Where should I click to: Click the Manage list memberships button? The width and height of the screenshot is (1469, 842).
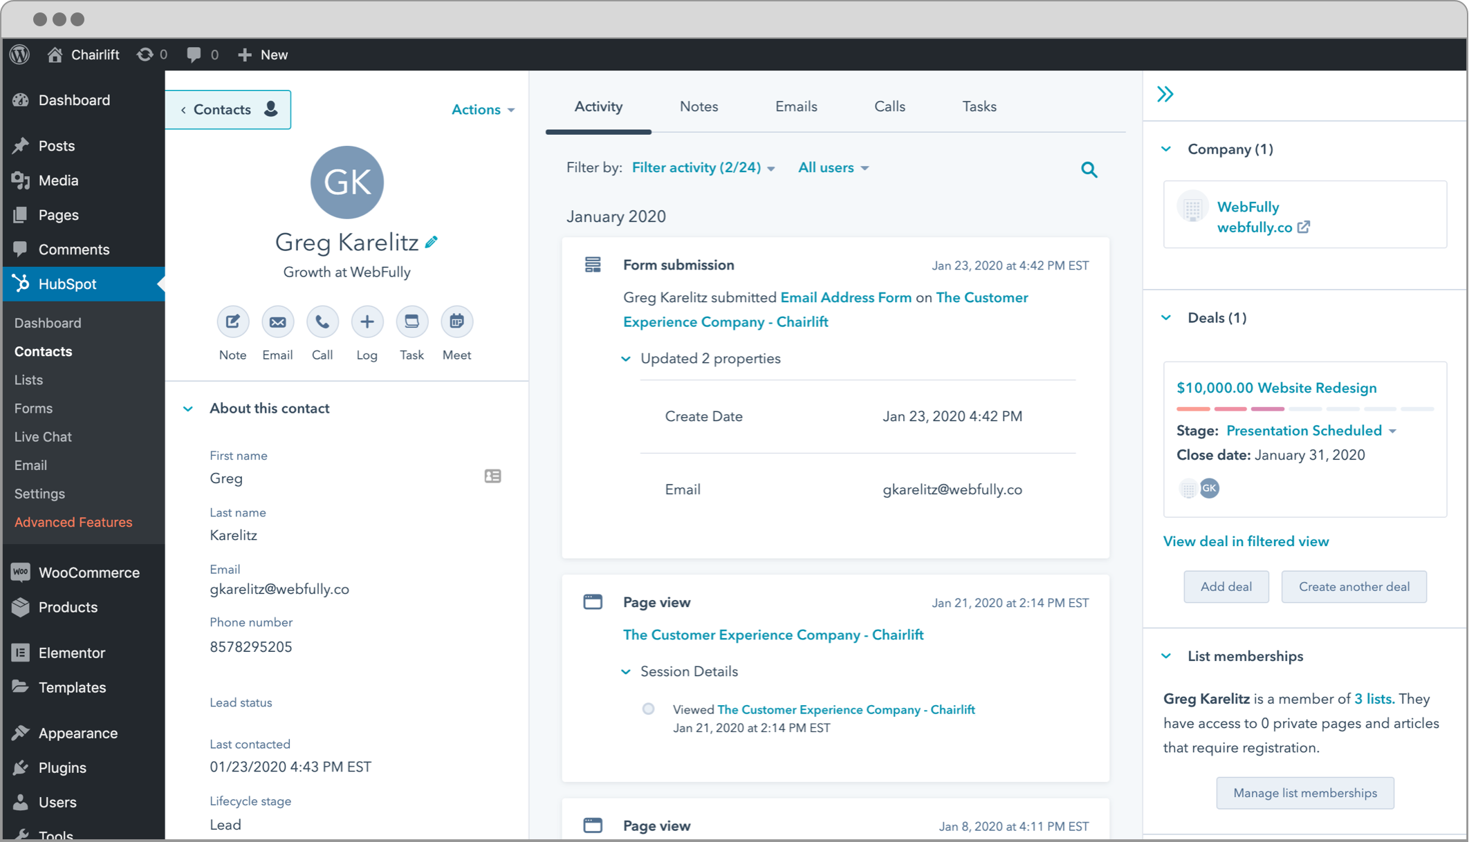[x=1306, y=791]
